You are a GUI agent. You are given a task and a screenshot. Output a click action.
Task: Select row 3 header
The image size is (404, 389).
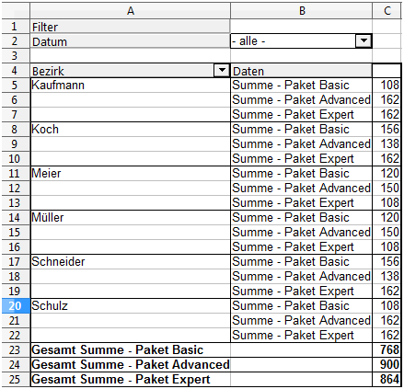[16, 56]
